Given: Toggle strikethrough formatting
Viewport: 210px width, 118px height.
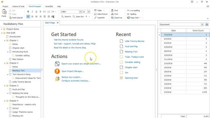Looking at the screenshot, I should (x=40, y=12).
